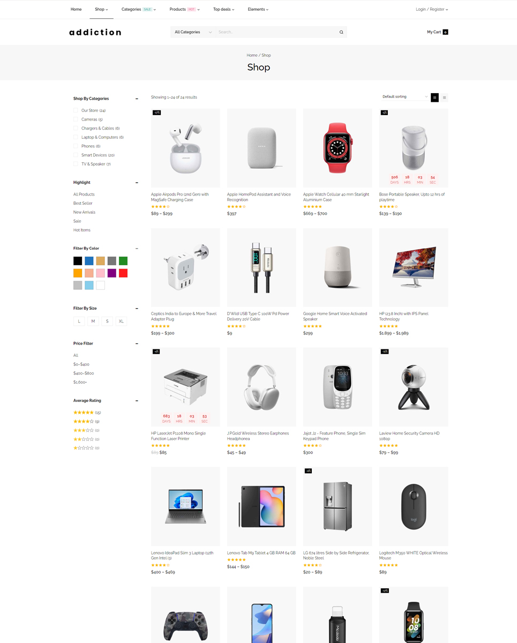Viewport: 517px width, 643px height.
Task: Click the search magnifier icon
Action: 341,32
